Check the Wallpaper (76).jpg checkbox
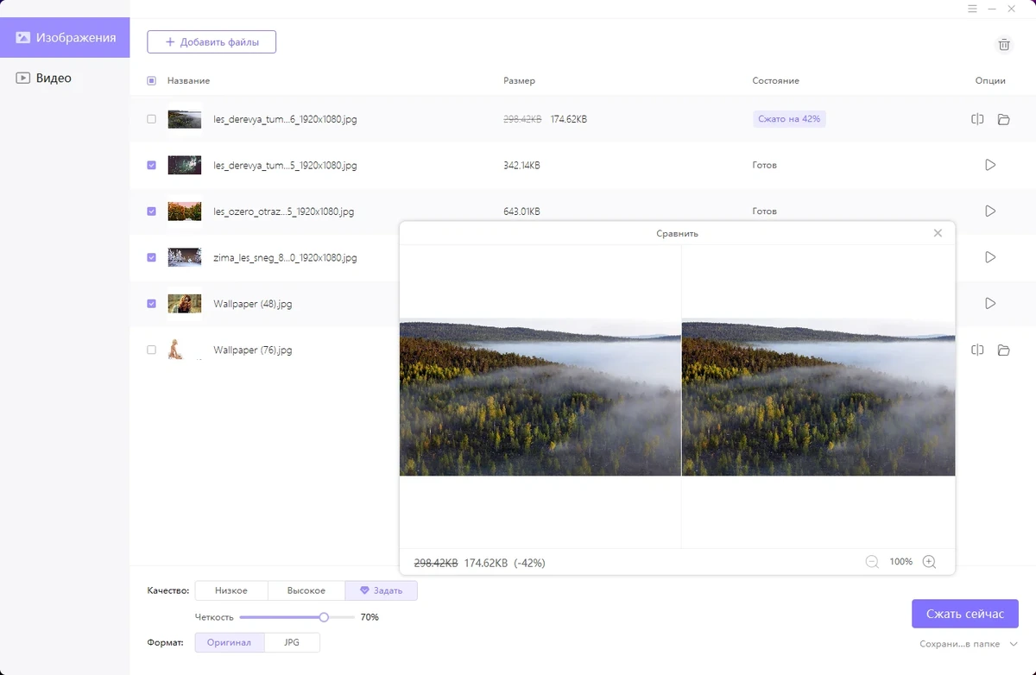This screenshot has width=1036, height=675. (151, 350)
